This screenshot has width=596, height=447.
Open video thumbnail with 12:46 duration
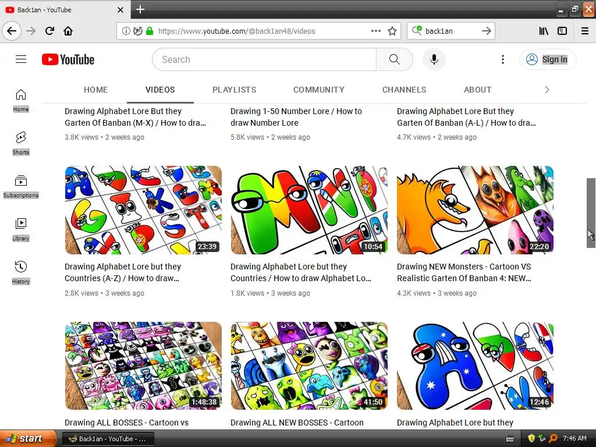(475, 366)
